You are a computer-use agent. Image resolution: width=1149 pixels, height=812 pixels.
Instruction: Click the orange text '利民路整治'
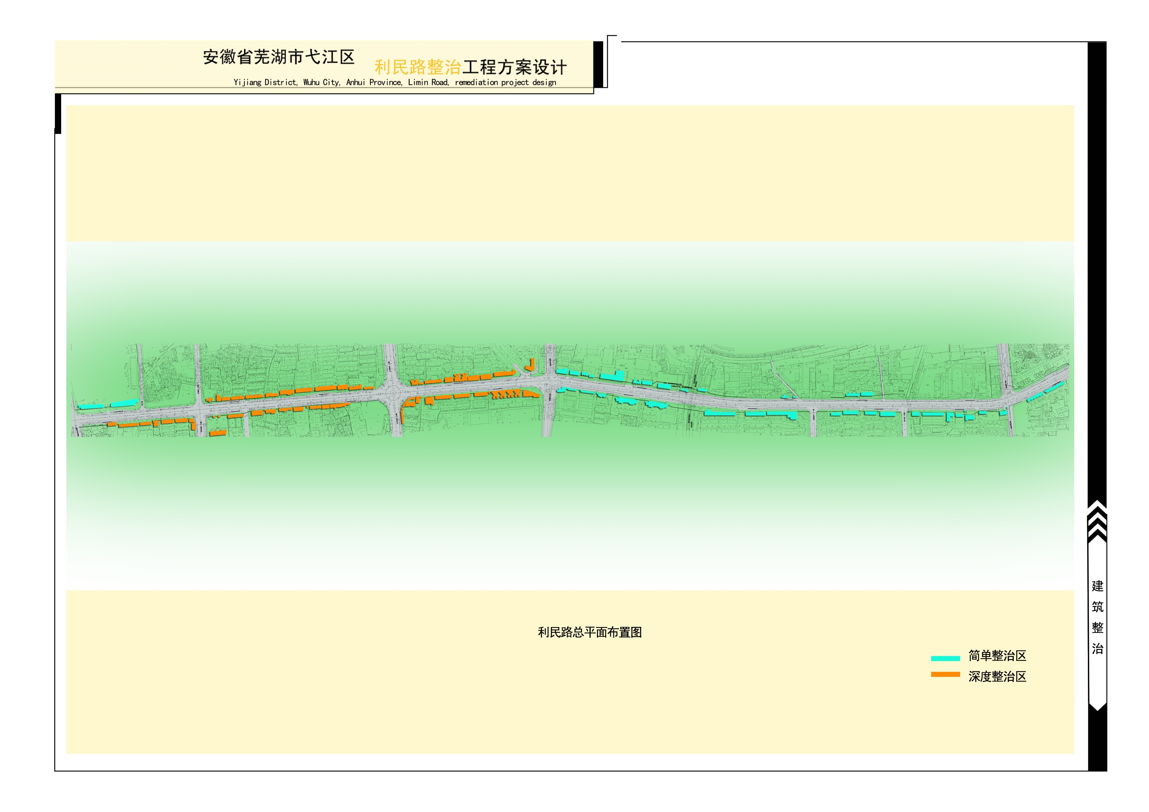coord(418,67)
